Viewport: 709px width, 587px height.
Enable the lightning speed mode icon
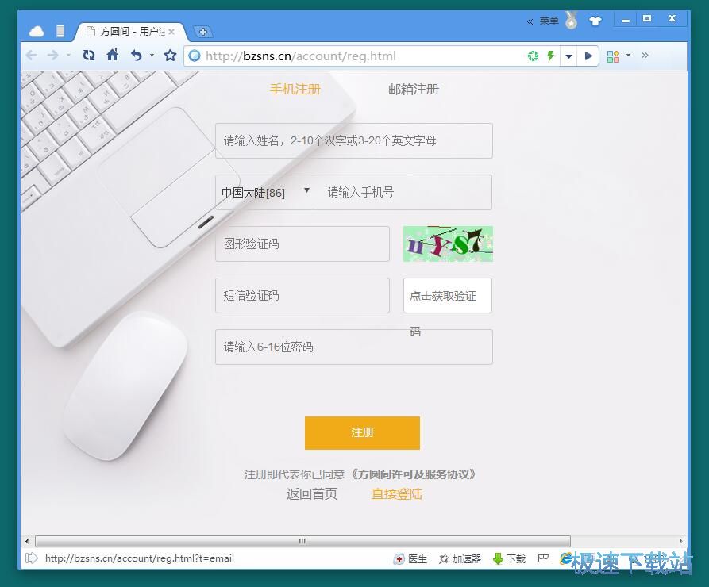coord(549,56)
